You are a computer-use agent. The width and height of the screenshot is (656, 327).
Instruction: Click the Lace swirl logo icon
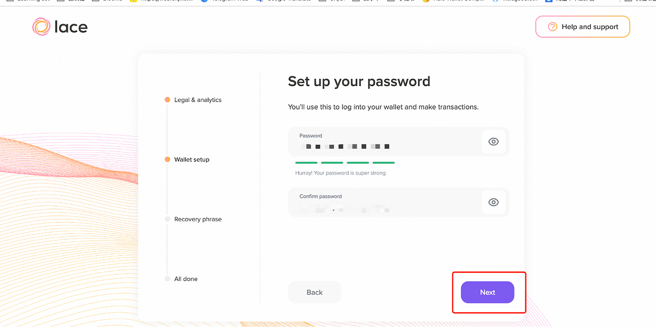point(41,27)
